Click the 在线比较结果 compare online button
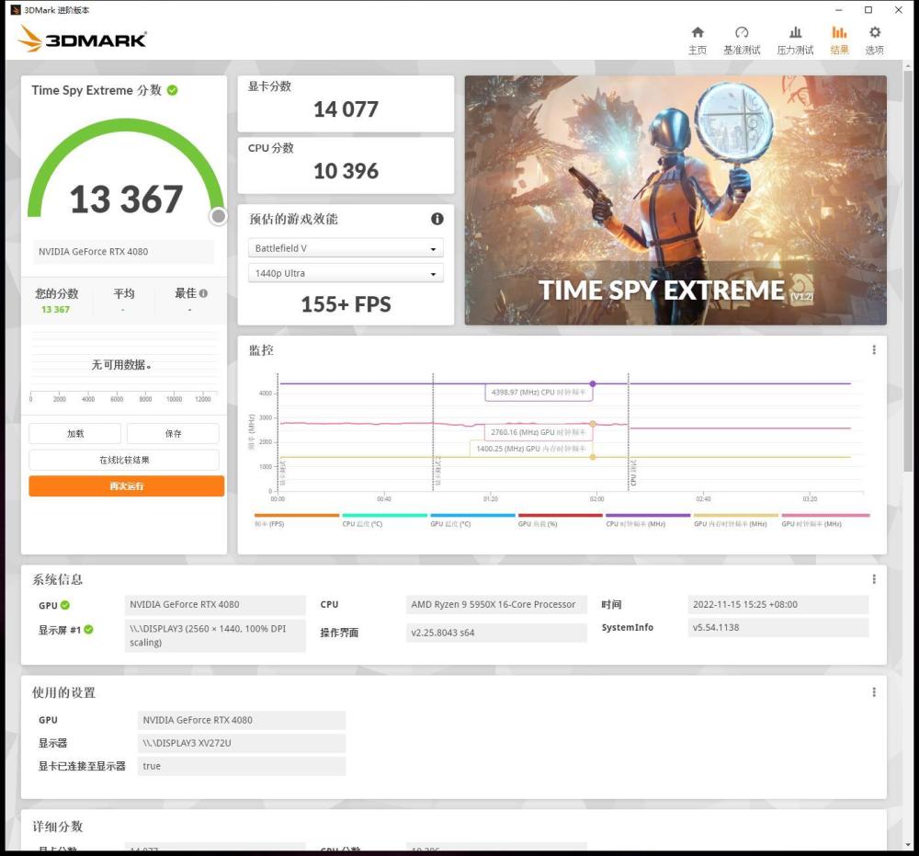The image size is (919, 856). [124, 460]
